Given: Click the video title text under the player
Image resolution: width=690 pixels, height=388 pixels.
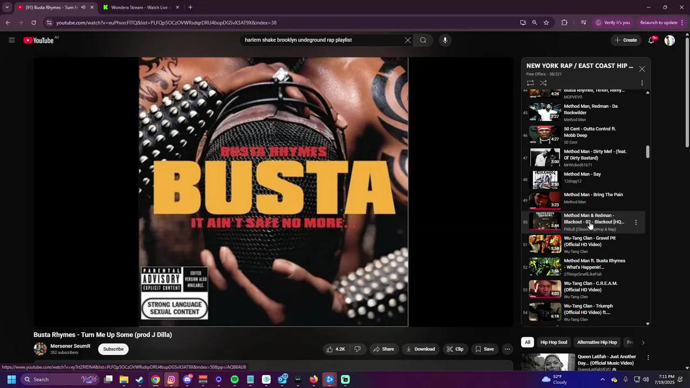Looking at the screenshot, I should pos(102,335).
